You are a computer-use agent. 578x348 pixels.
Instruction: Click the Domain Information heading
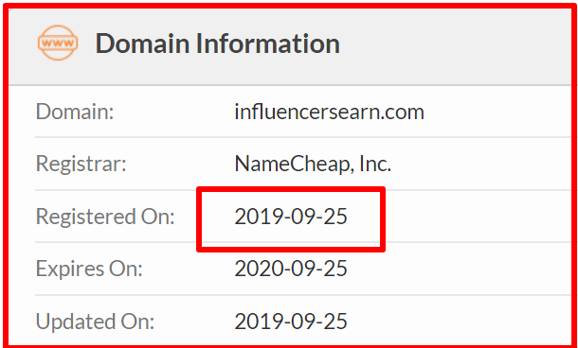(x=218, y=43)
